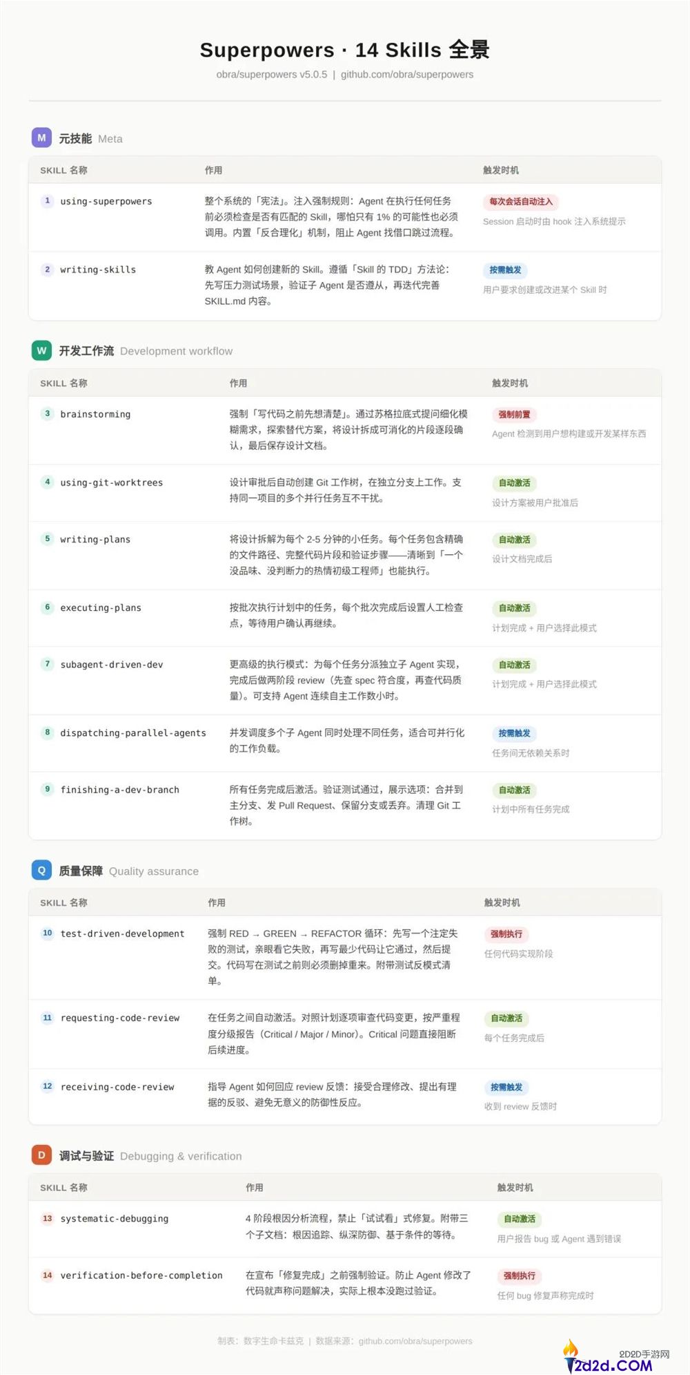Select the writing-plans skill name

(95, 539)
